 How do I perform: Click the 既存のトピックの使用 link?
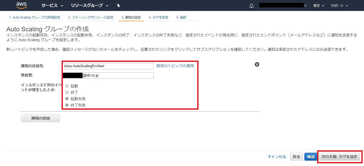(x=175, y=66)
